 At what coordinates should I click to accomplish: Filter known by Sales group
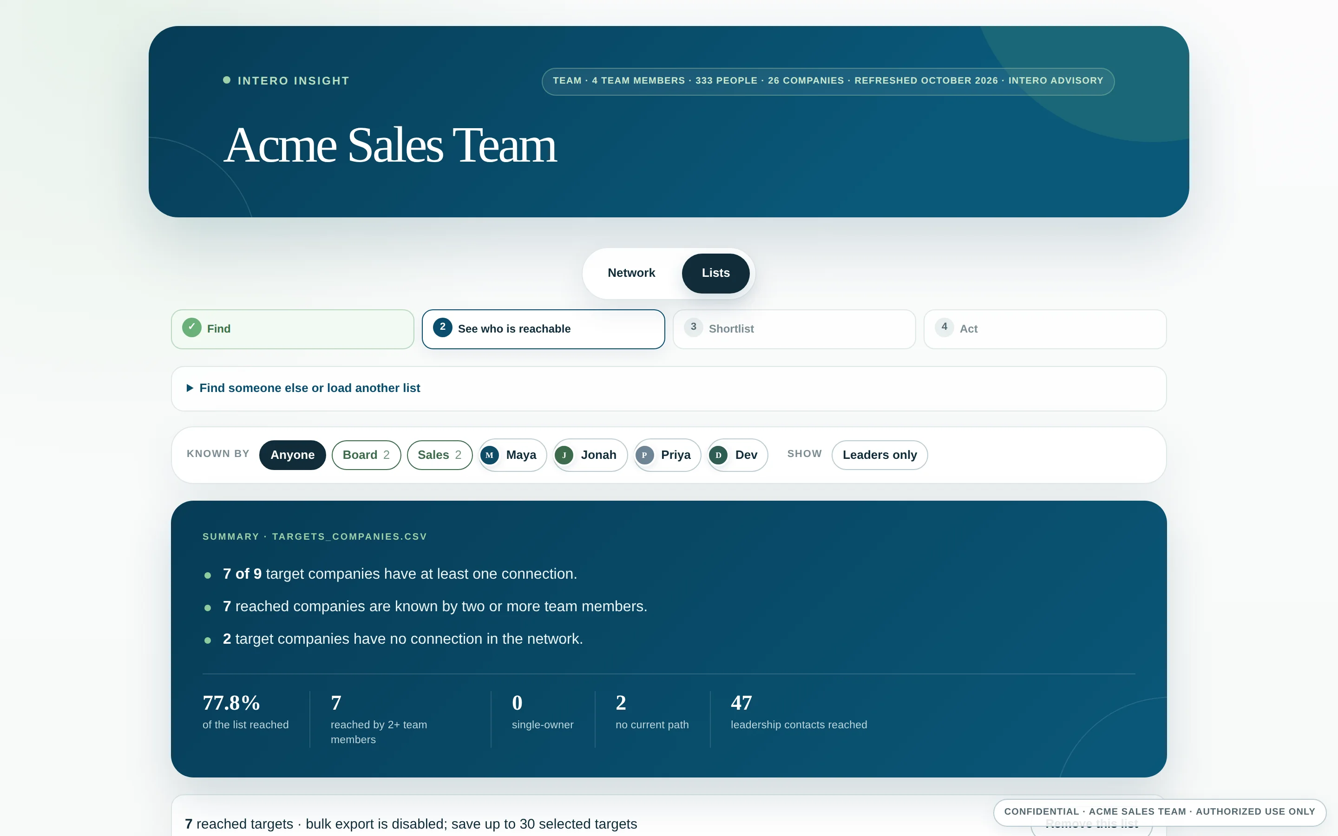pos(439,455)
